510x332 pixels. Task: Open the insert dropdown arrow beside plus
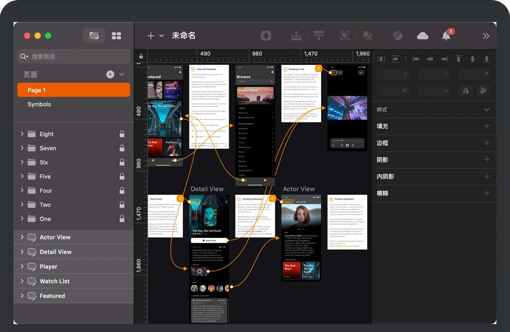(162, 36)
